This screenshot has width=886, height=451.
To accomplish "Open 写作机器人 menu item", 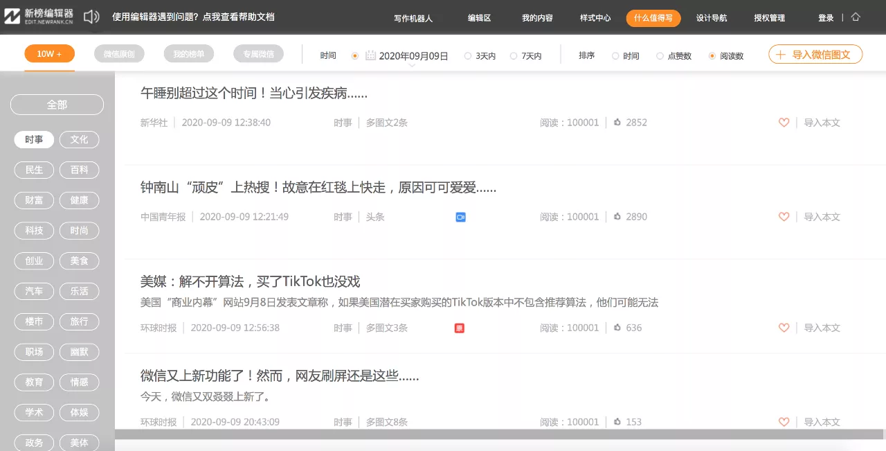I will [413, 18].
